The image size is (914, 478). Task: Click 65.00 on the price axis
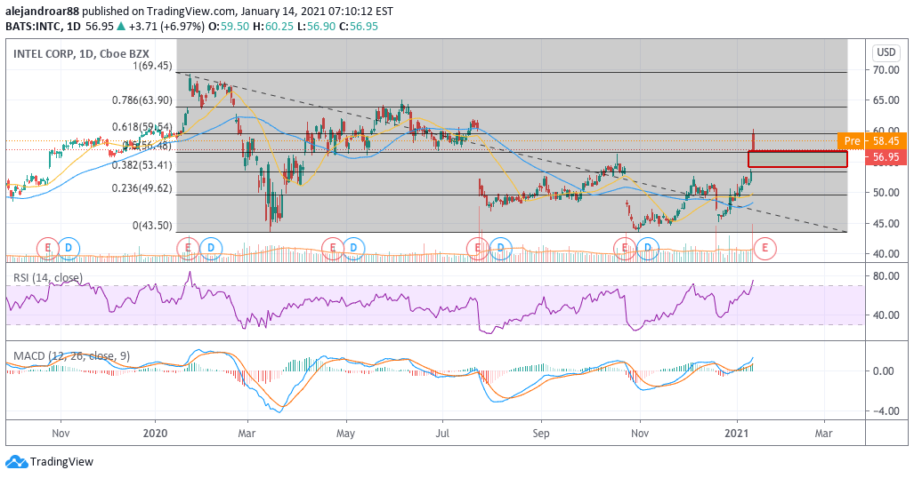[886, 100]
